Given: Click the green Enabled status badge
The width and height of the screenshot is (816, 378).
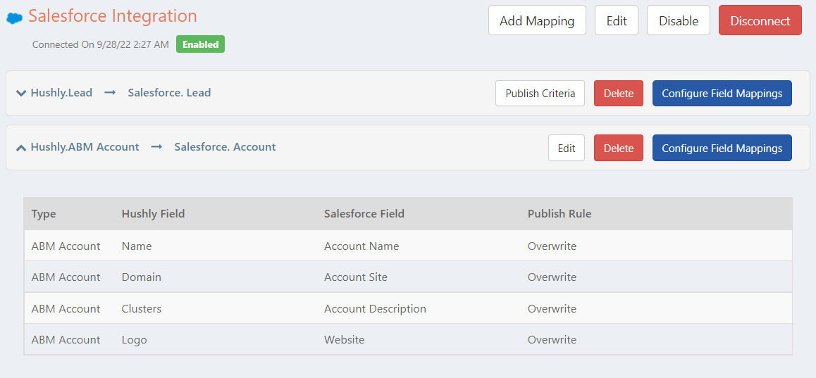Looking at the screenshot, I should (200, 44).
